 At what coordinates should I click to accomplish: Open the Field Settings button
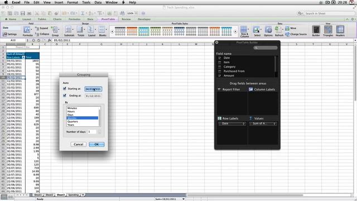[x=9, y=34]
